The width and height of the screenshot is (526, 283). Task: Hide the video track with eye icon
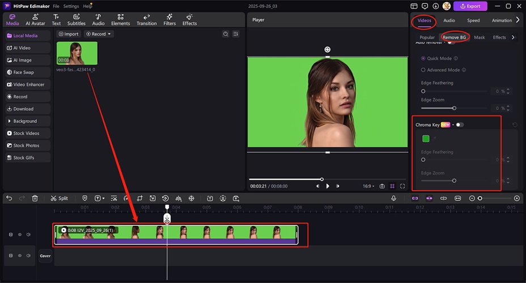click(20, 234)
